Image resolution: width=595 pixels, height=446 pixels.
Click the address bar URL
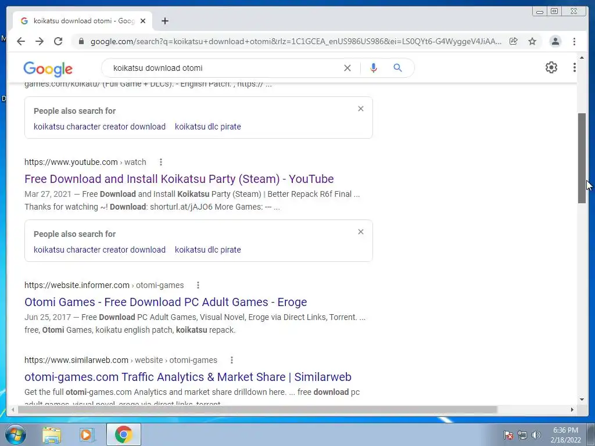coord(296,41)
